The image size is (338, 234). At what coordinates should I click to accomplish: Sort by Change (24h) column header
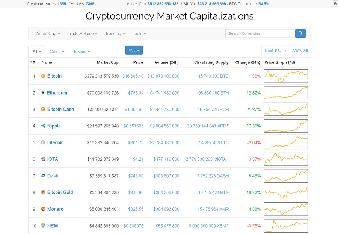click(248, 62)
